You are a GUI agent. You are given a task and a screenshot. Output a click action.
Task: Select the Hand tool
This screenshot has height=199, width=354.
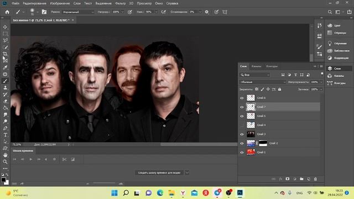(x=5, y=155)
